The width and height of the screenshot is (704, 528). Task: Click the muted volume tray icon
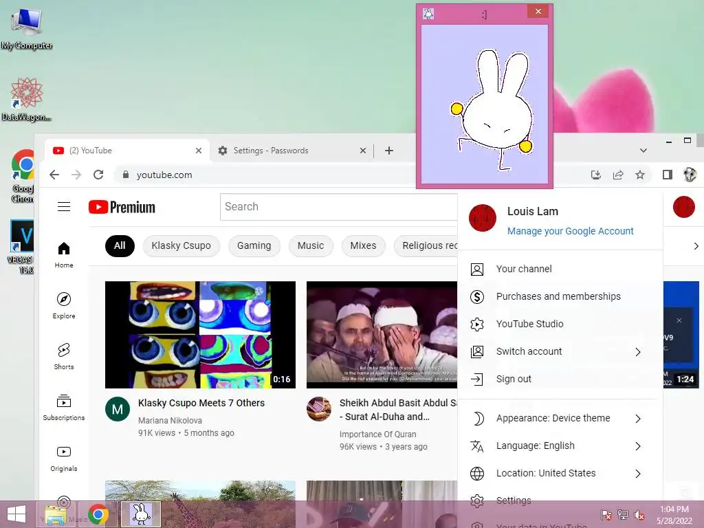click(x=639, y=515)
